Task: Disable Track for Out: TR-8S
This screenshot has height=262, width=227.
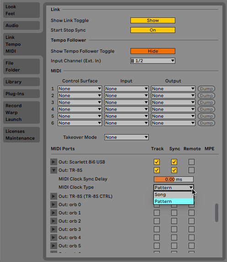Action: 157,170
